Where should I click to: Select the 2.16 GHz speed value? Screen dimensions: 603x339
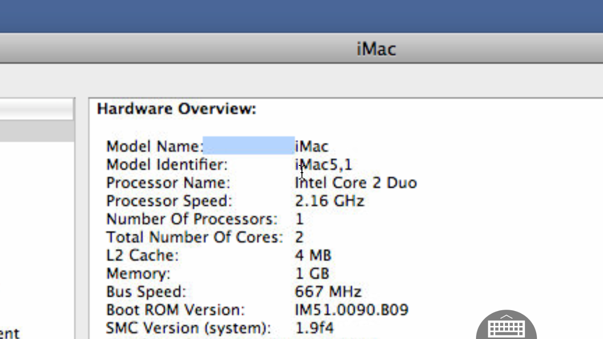tap(330, 201)
